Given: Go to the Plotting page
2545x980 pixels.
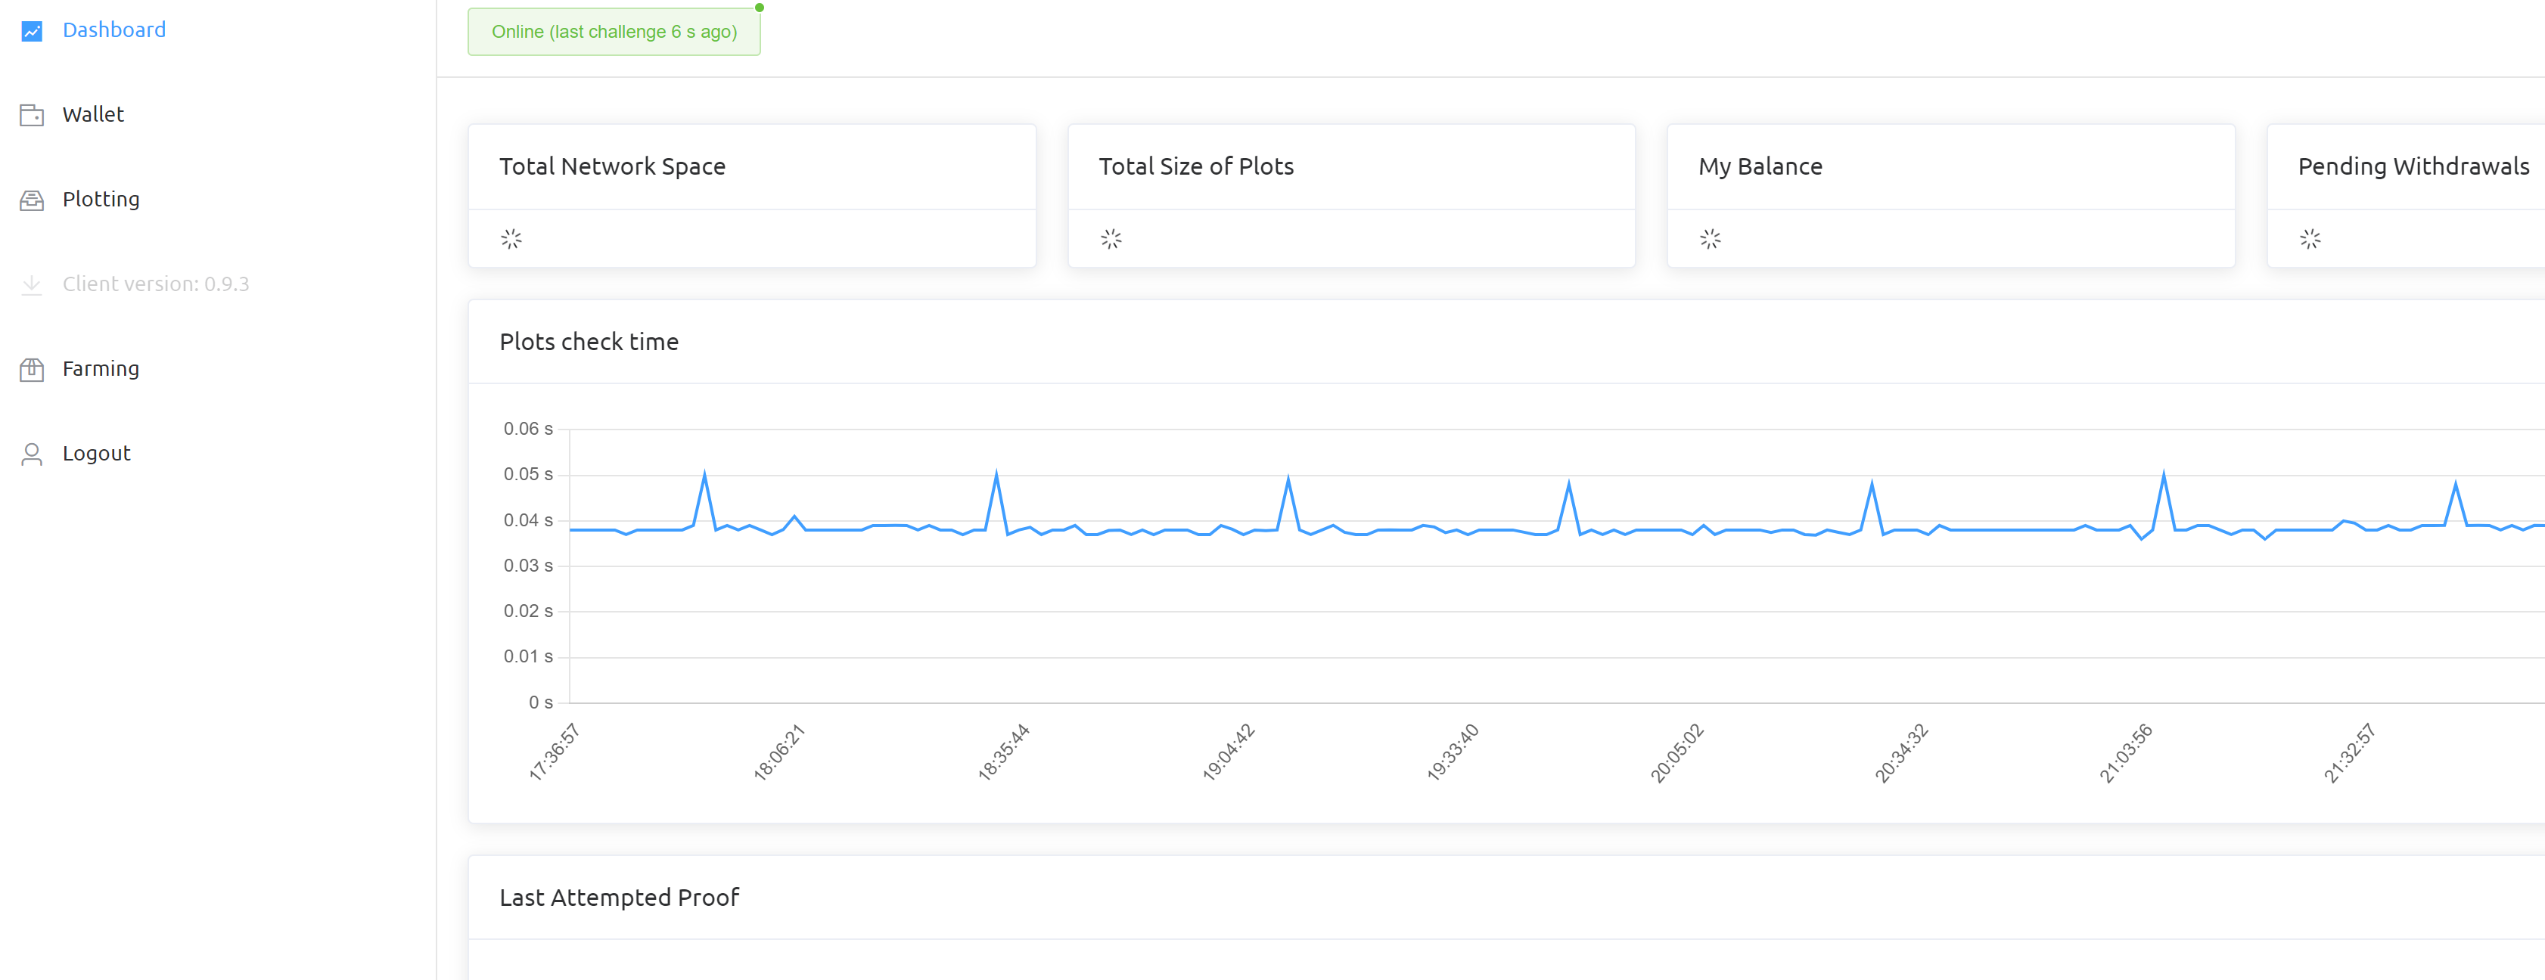Looking at the screenshot, I should pyautogui.click(x=101, y=200).
